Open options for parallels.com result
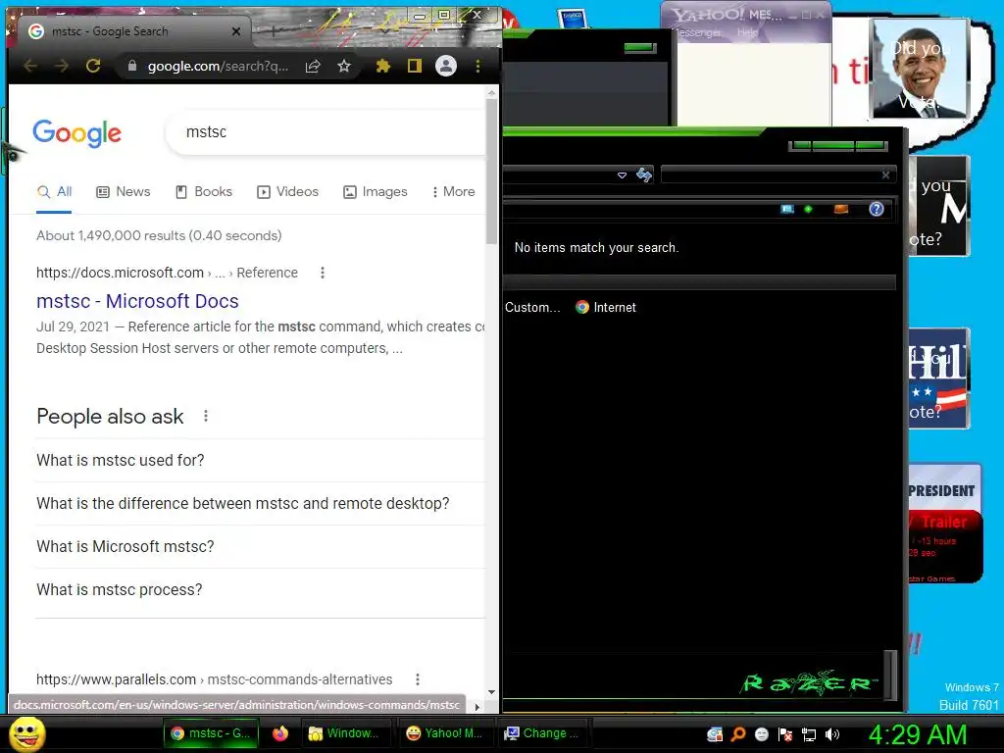Screen dimensions: 1004x753 418,679
